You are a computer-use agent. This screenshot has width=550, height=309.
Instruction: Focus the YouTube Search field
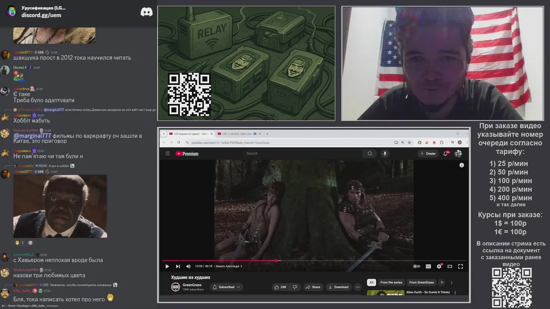point(303,154)
